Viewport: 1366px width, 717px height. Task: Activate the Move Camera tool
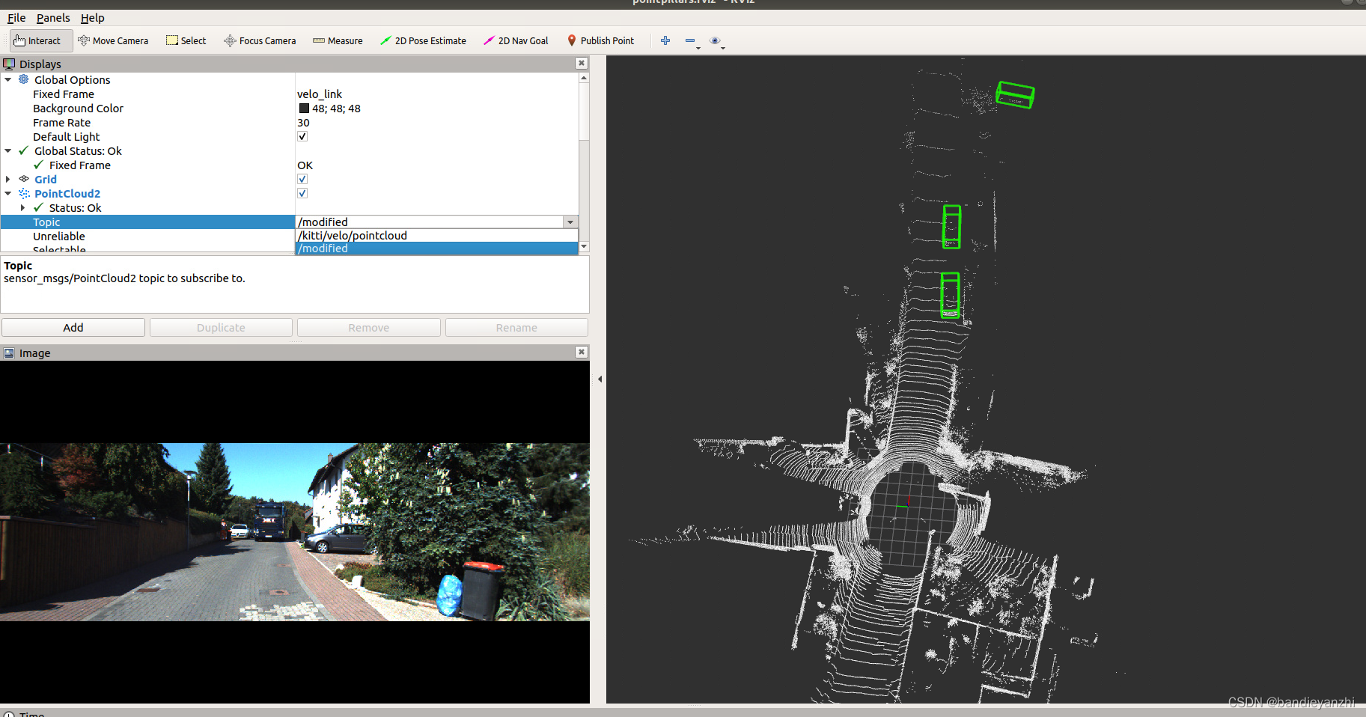(x=113, y=40)
